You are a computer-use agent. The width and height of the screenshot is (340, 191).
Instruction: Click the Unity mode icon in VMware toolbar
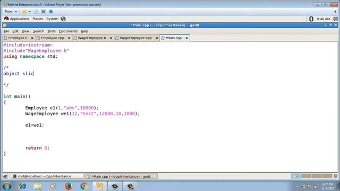(x=51, y=12)
